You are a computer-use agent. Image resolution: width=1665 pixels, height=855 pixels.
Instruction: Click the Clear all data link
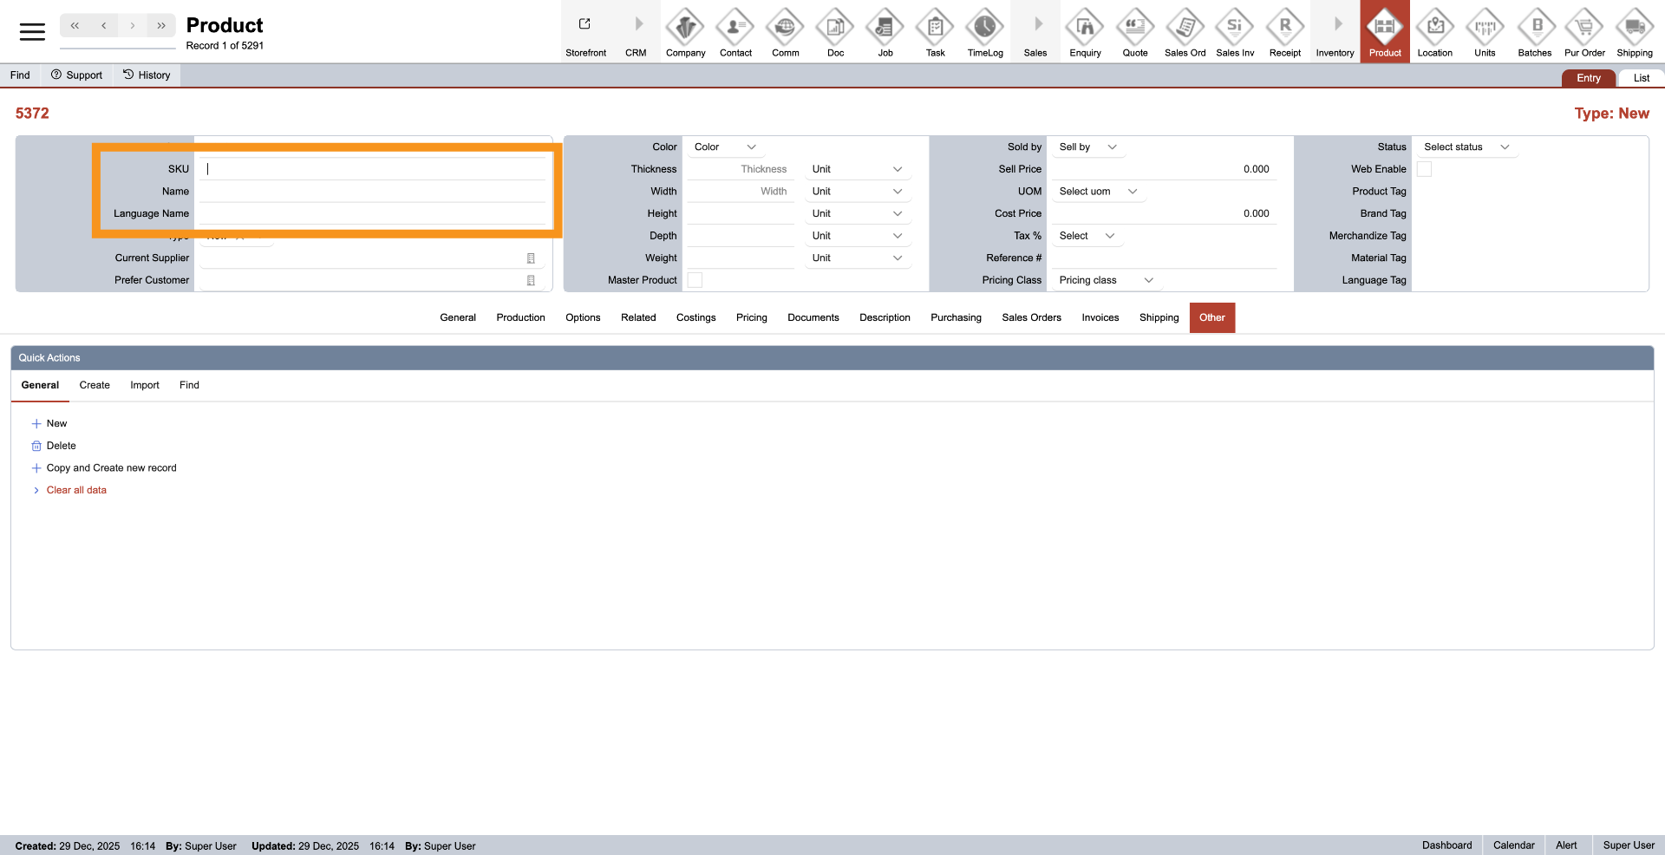(76, 490)
